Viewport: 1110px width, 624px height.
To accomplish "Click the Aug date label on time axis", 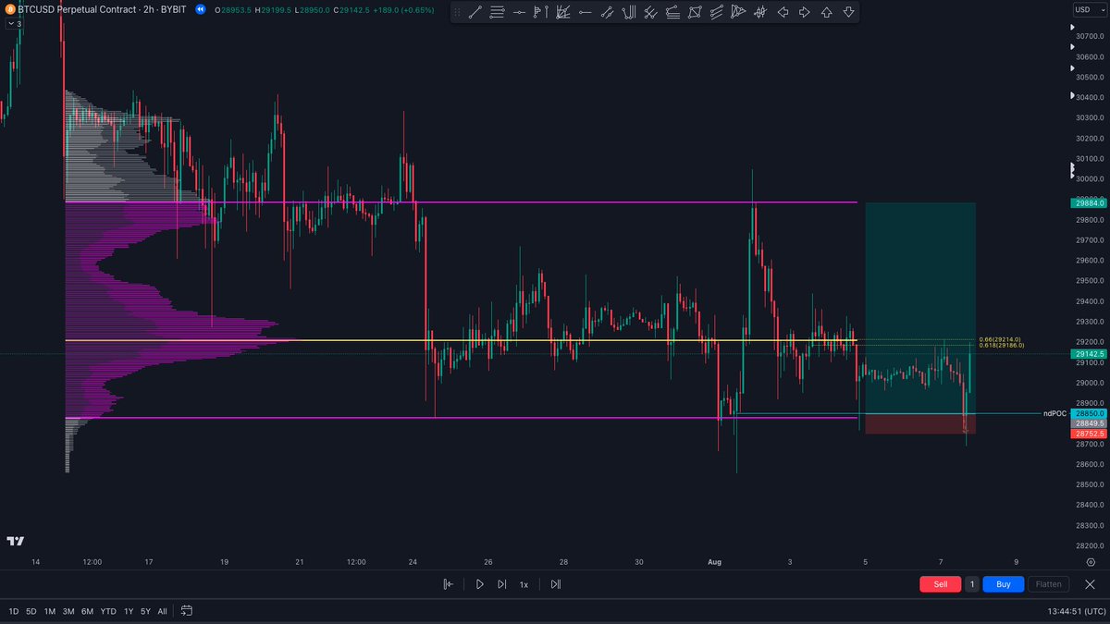I will pyautogui.click(x=714, y=561).
